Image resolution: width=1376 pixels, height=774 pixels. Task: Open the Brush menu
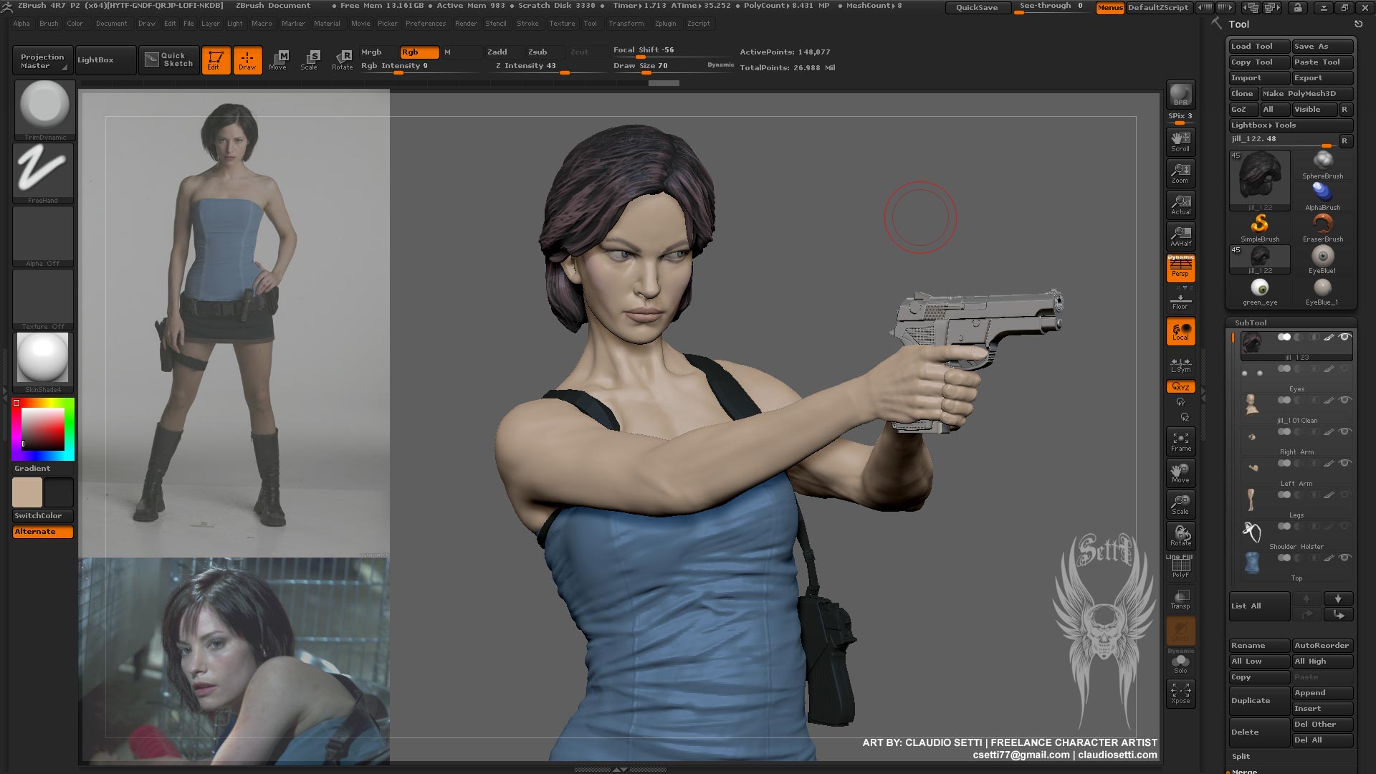(49, 24)
